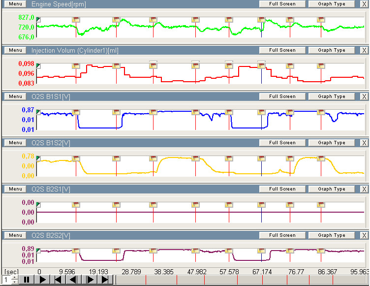Show Engine Speed graph in Full Screen
Image resolution: width=370 pixels, height=286 pixels.
pos(282,4)
